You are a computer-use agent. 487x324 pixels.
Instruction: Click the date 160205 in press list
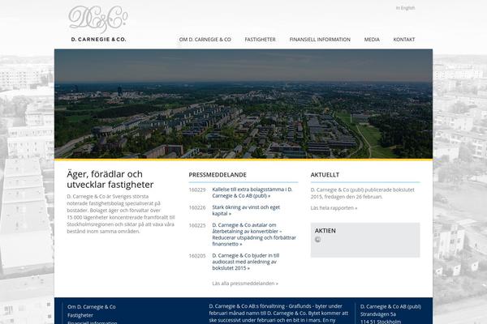tap(197, 256)
